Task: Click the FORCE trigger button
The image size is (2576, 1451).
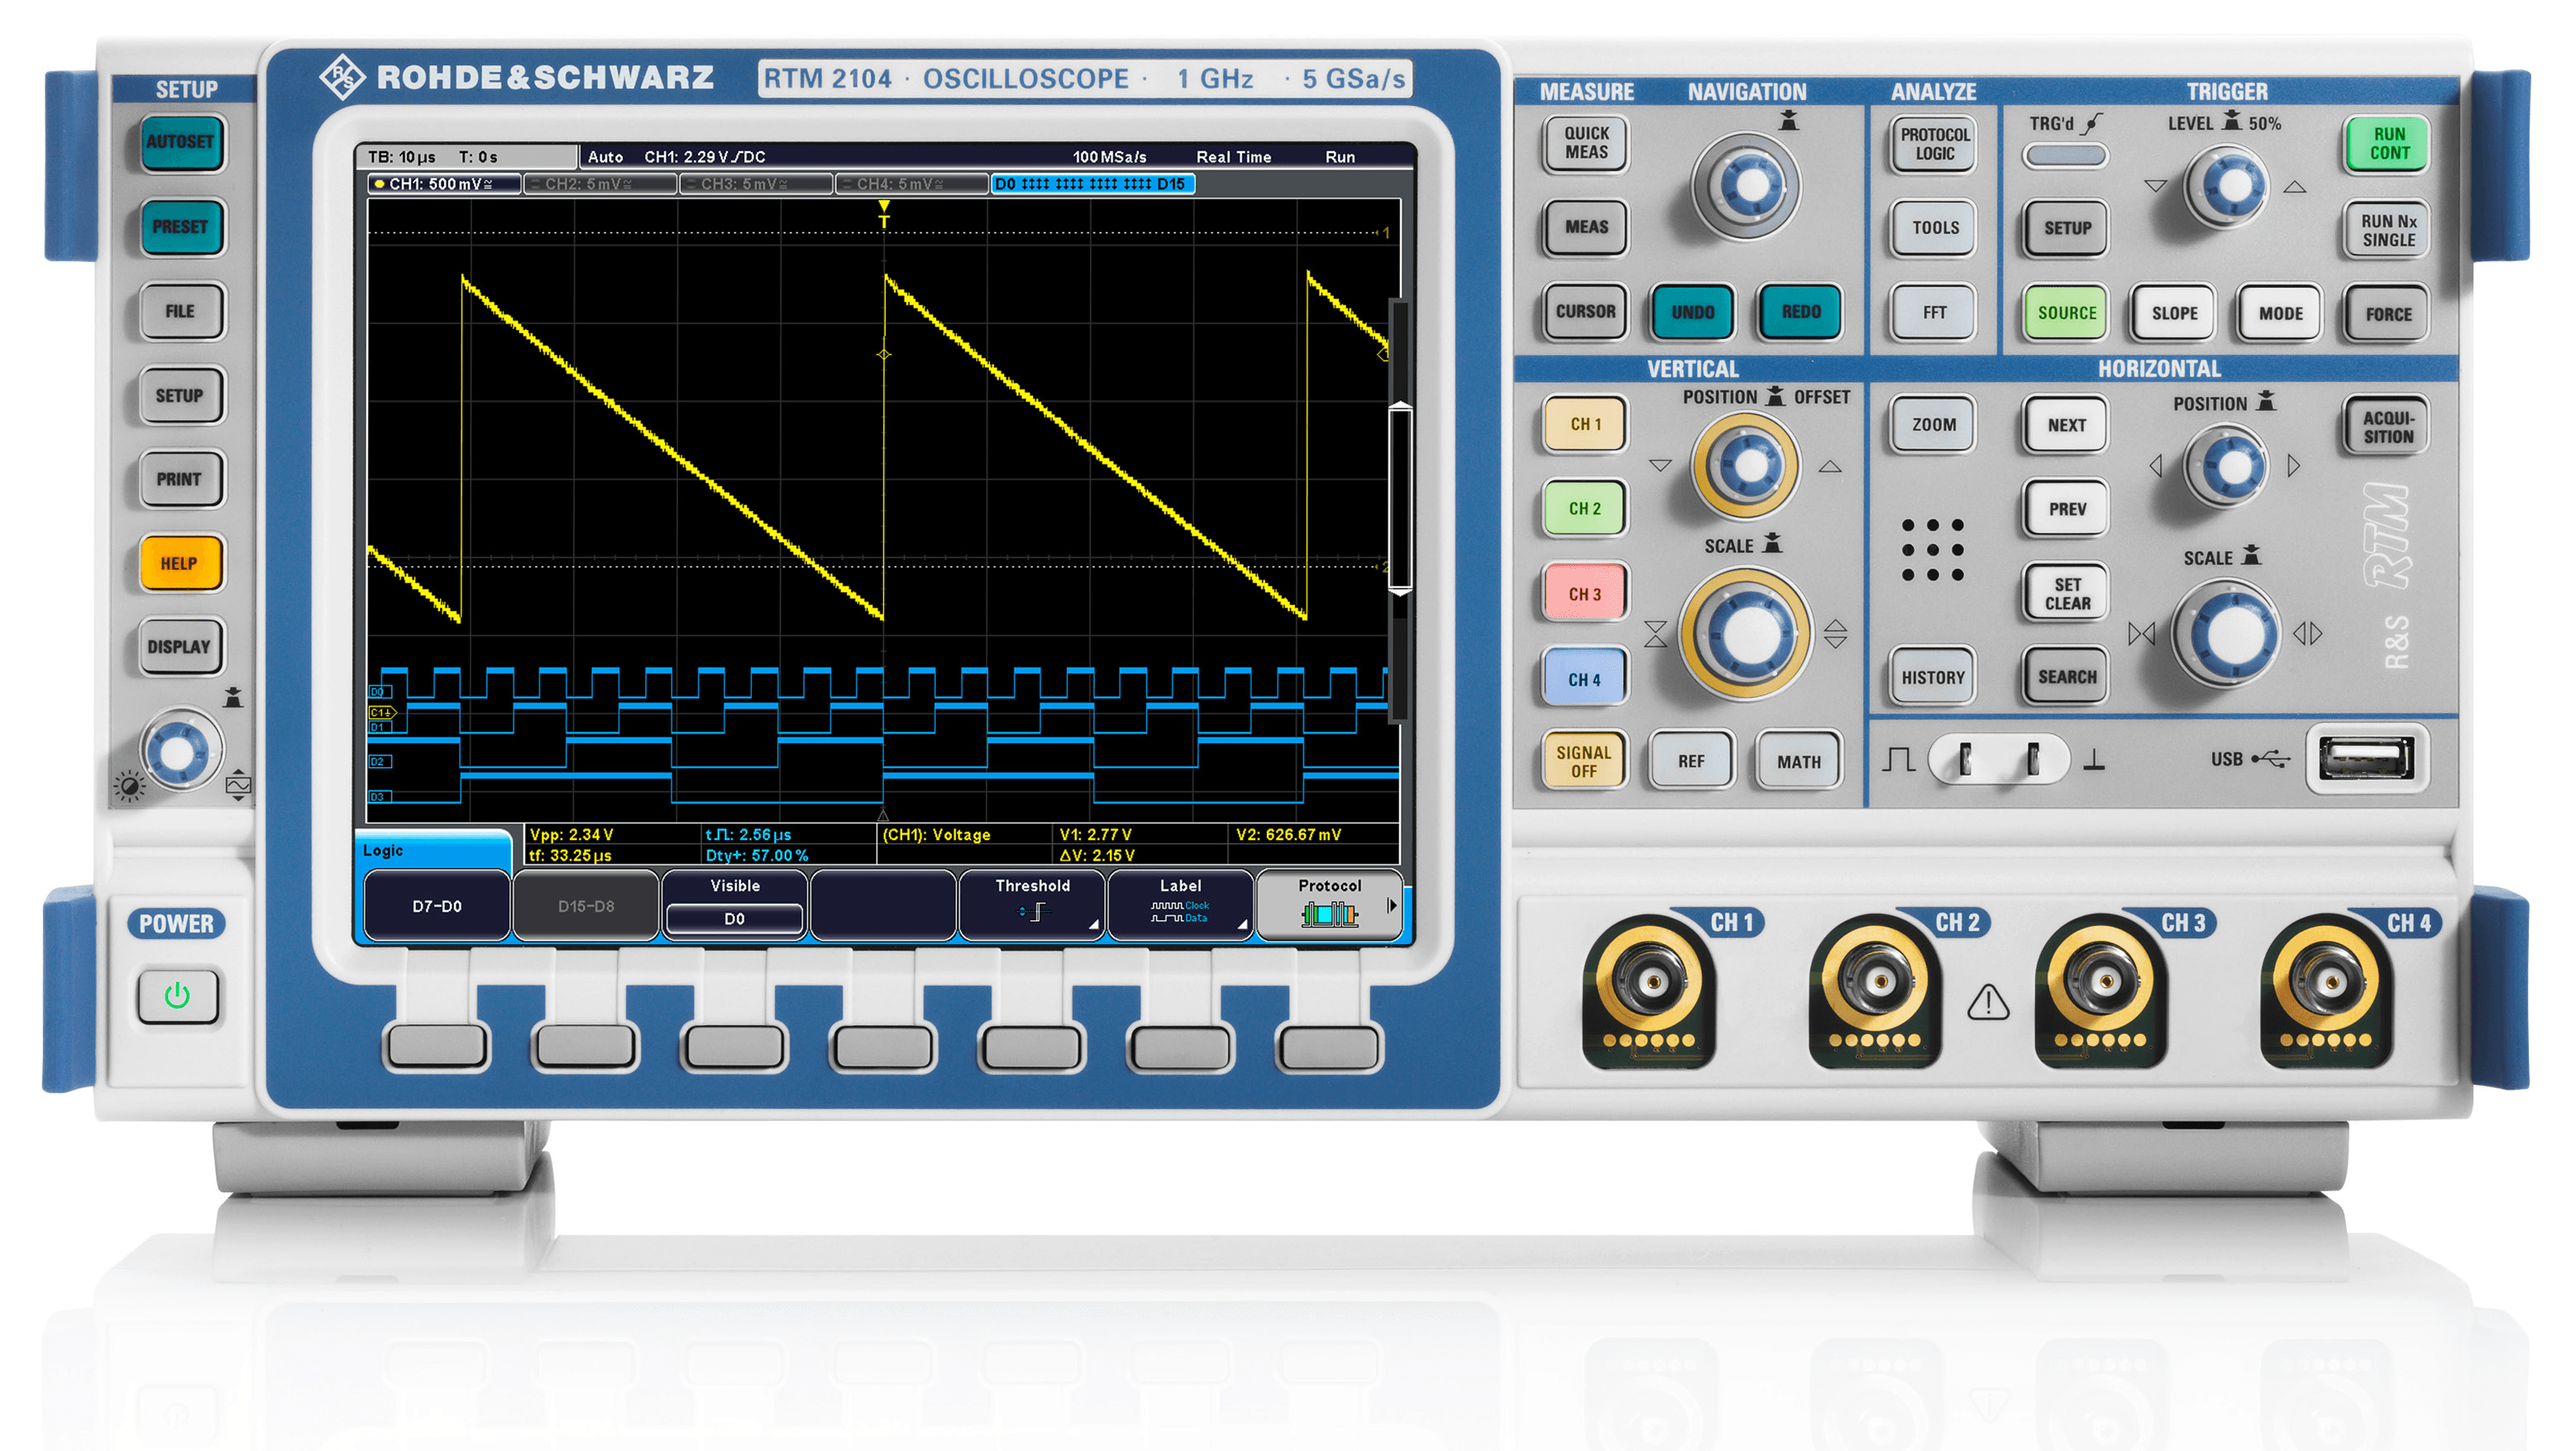Action: [x=2388, y=314]
